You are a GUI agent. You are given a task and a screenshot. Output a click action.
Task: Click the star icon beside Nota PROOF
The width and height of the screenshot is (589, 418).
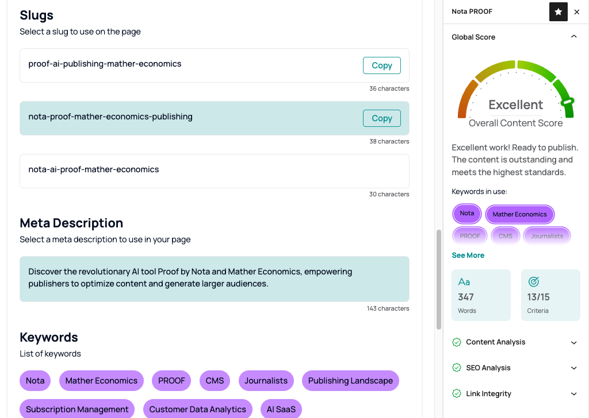[558, 11]
